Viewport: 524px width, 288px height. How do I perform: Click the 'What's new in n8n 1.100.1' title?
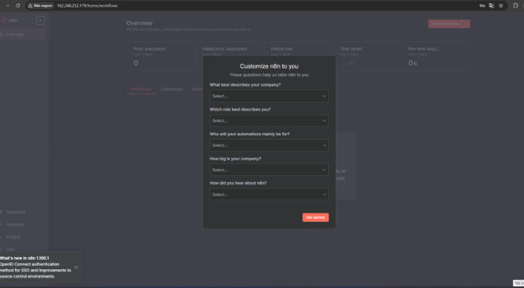pos(24,258)
